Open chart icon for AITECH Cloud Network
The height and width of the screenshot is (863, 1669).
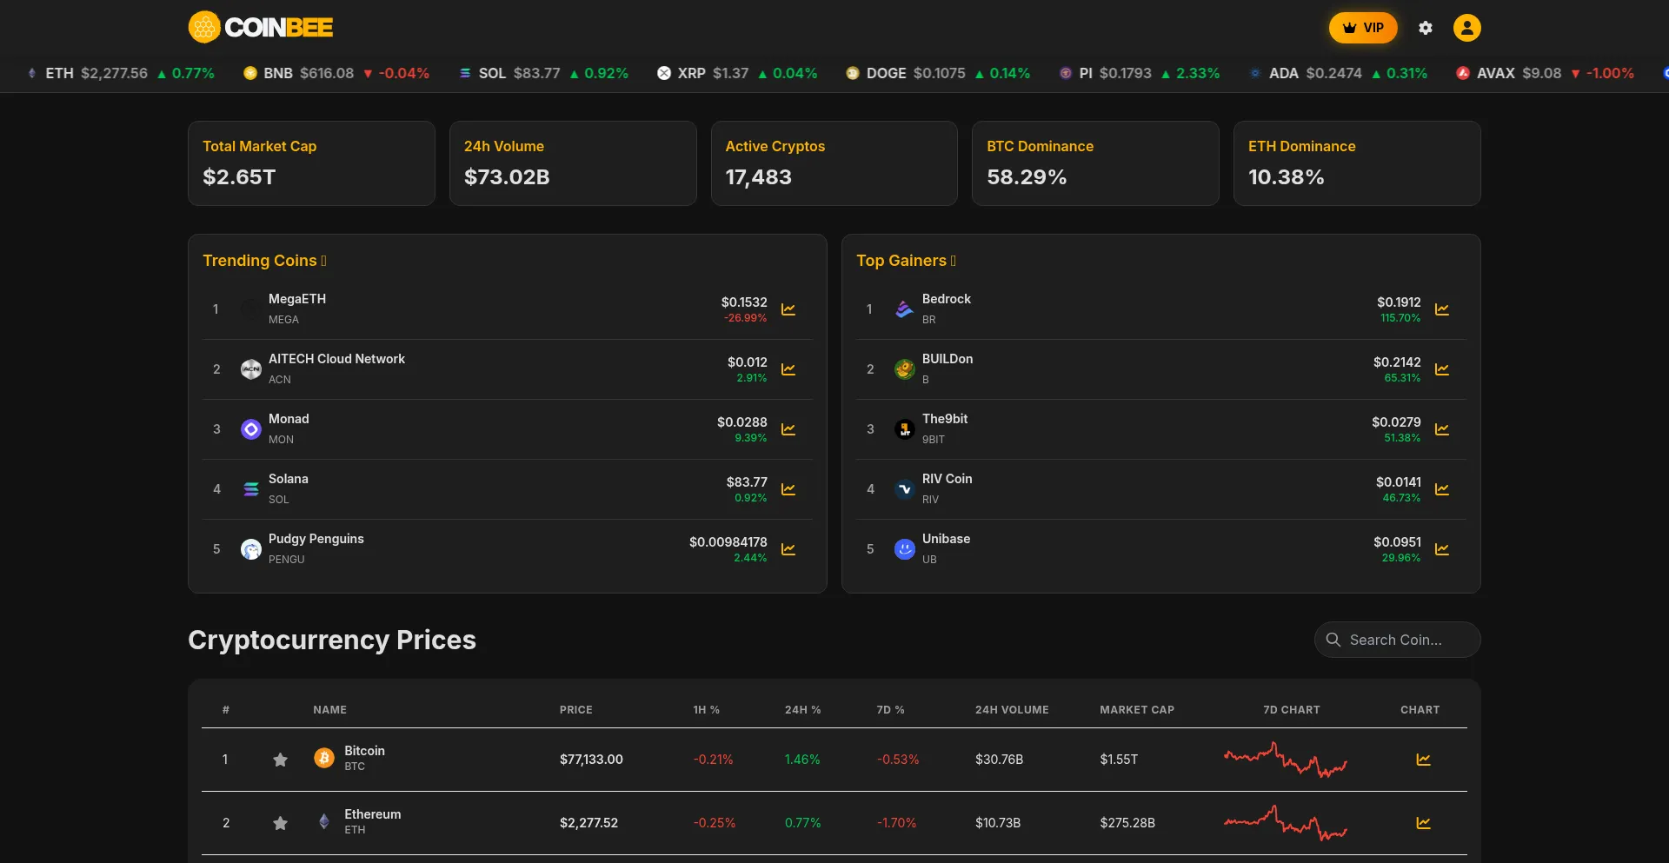788,369
